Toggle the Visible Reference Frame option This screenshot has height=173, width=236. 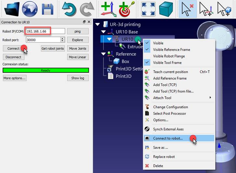(171, 50)
